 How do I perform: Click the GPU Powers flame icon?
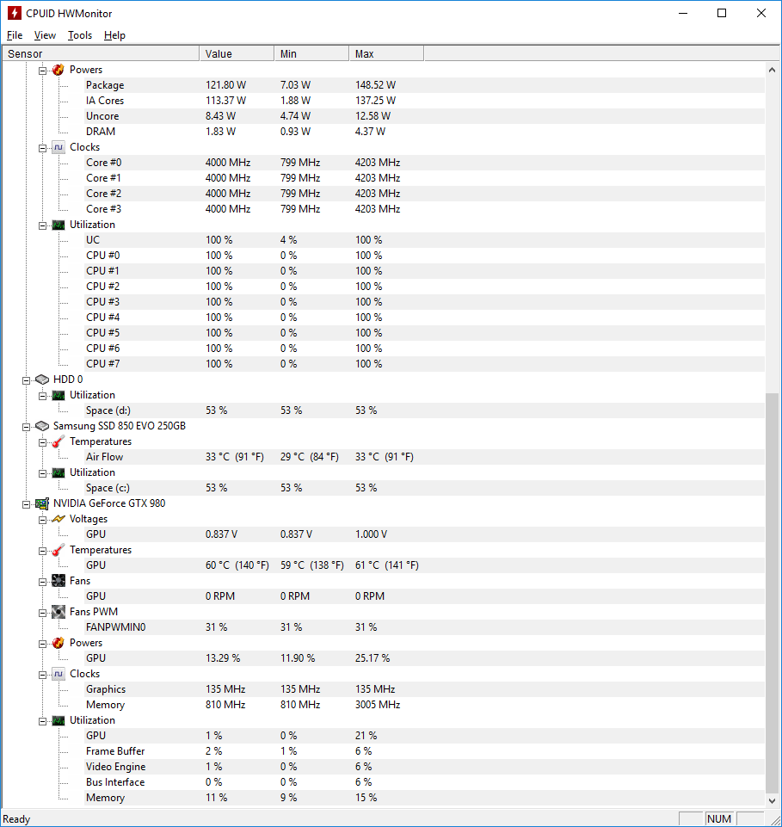tap(58, 643)
